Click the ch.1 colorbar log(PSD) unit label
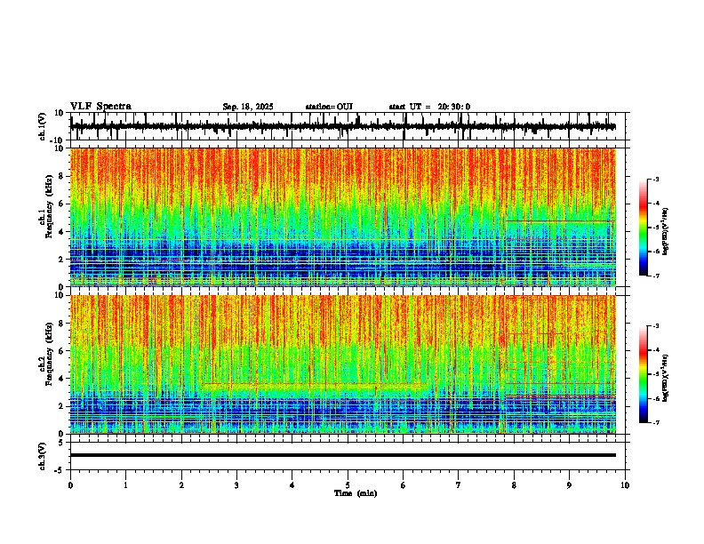The width and height of the screenshot is (704, 544). coord(665,232)
